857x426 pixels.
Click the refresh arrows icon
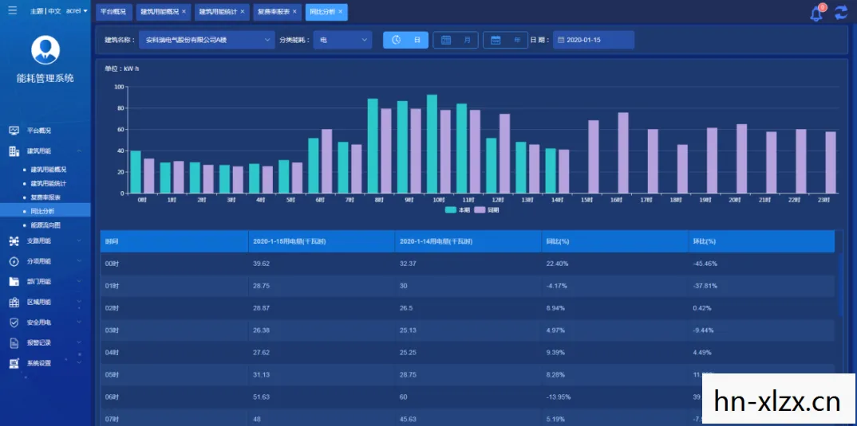[841, 13]
